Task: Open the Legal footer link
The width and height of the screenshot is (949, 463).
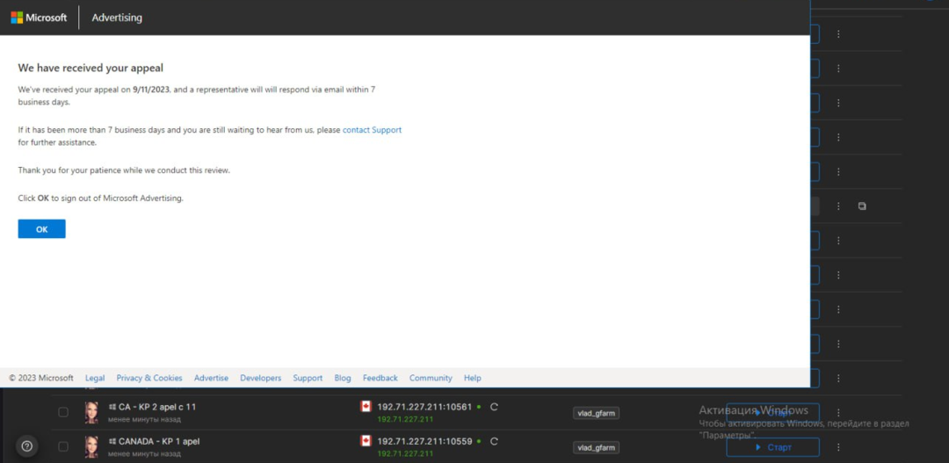Action: [x=95, y=378]
